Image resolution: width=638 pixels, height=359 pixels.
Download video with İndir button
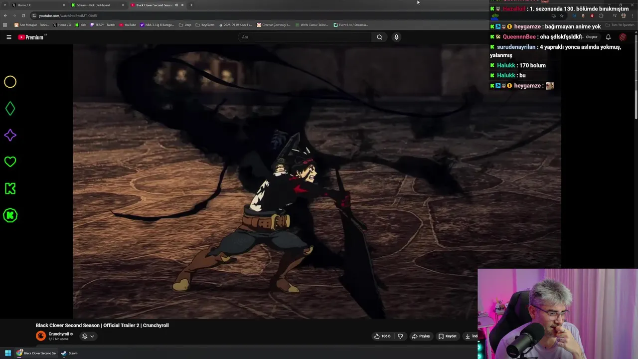point(471,336)
